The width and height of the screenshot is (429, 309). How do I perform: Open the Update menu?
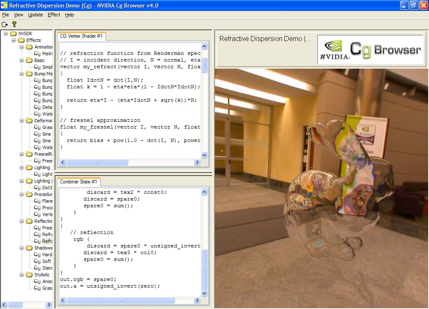coord(36,15)
